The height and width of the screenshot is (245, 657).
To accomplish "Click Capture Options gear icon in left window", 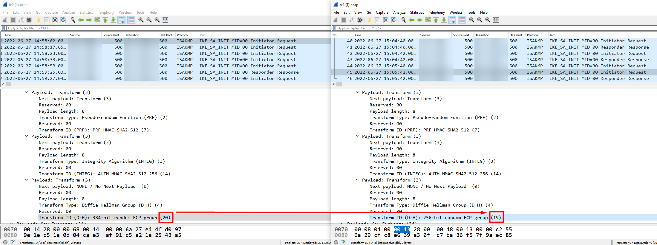I will [29, 20].
